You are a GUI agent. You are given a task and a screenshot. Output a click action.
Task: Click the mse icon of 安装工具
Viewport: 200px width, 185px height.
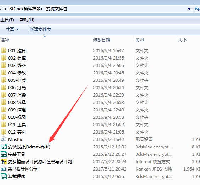click(4, 154)
